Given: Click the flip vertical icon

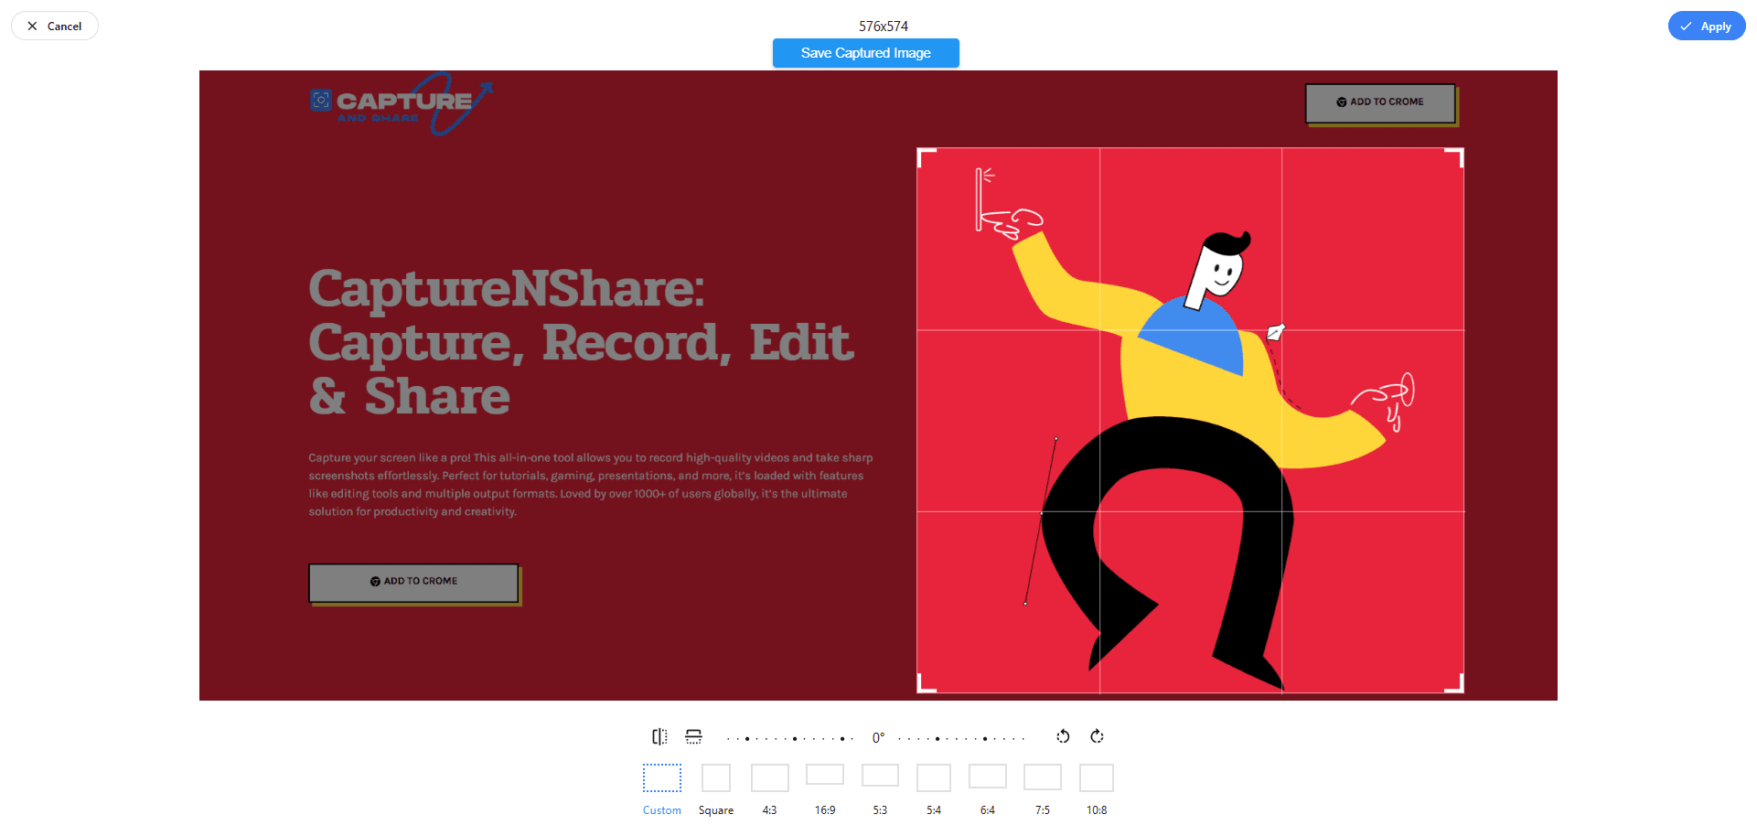Looking at the screenshot, I should [694, 736].
